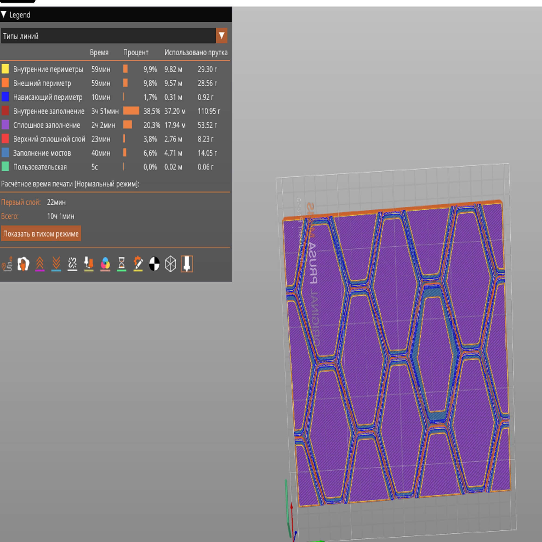542x542 pixels.
Task: Toggle tool changes nozzle icon
Action: tap(89, 264)
